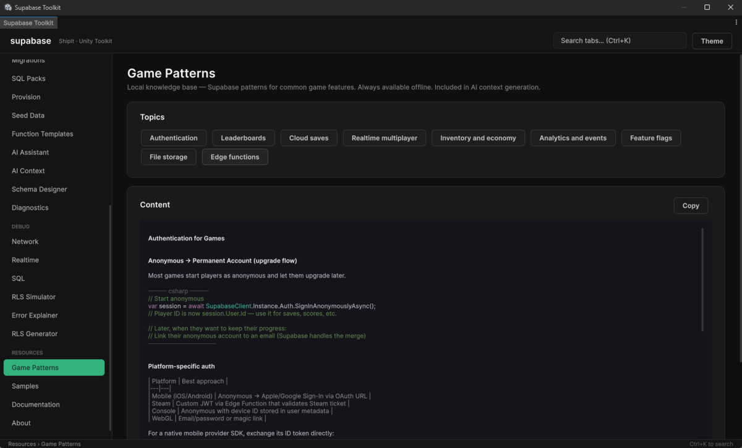Image resolution: width=742 pixels, height=448 pixels.
Task: Open the About page
Action: [21, 423]
